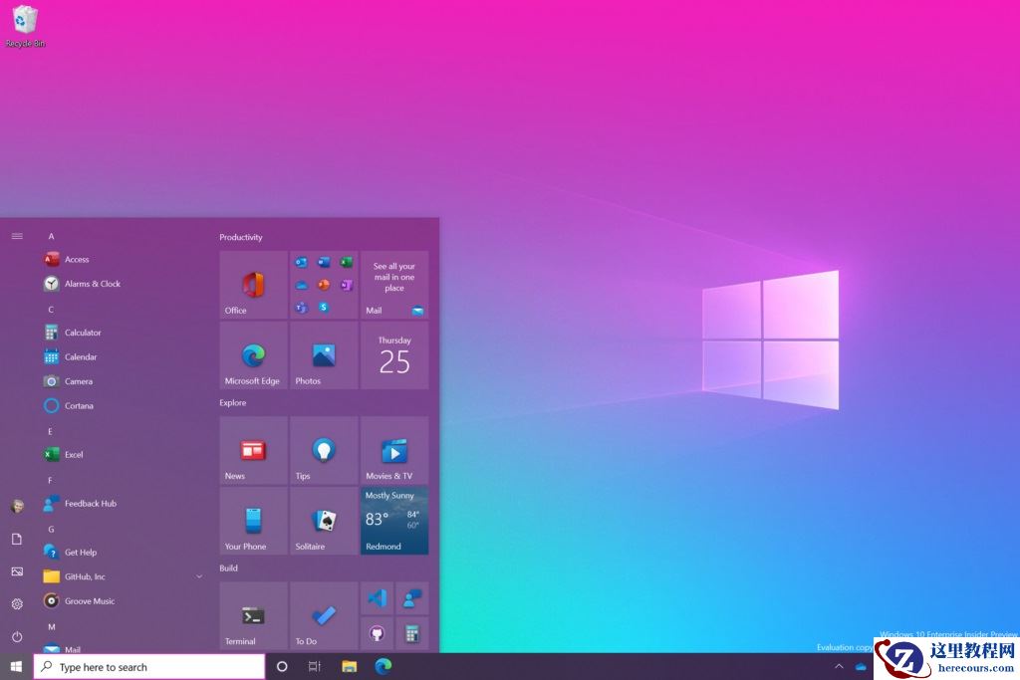
Task: Open Task View on the taskbar
Action: tap(314, 666)
